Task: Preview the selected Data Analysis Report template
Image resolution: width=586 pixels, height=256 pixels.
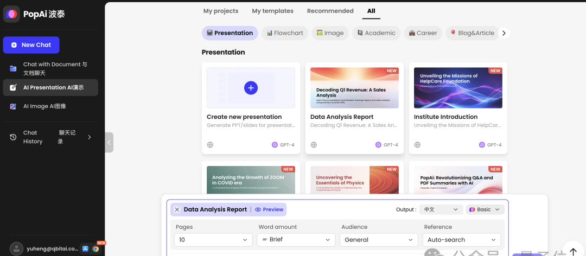Action: click(x=269, y=209)
